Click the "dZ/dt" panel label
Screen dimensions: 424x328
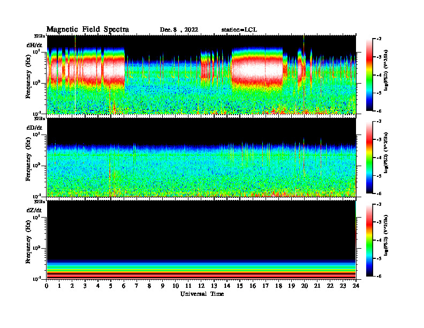tap(34, 210)
